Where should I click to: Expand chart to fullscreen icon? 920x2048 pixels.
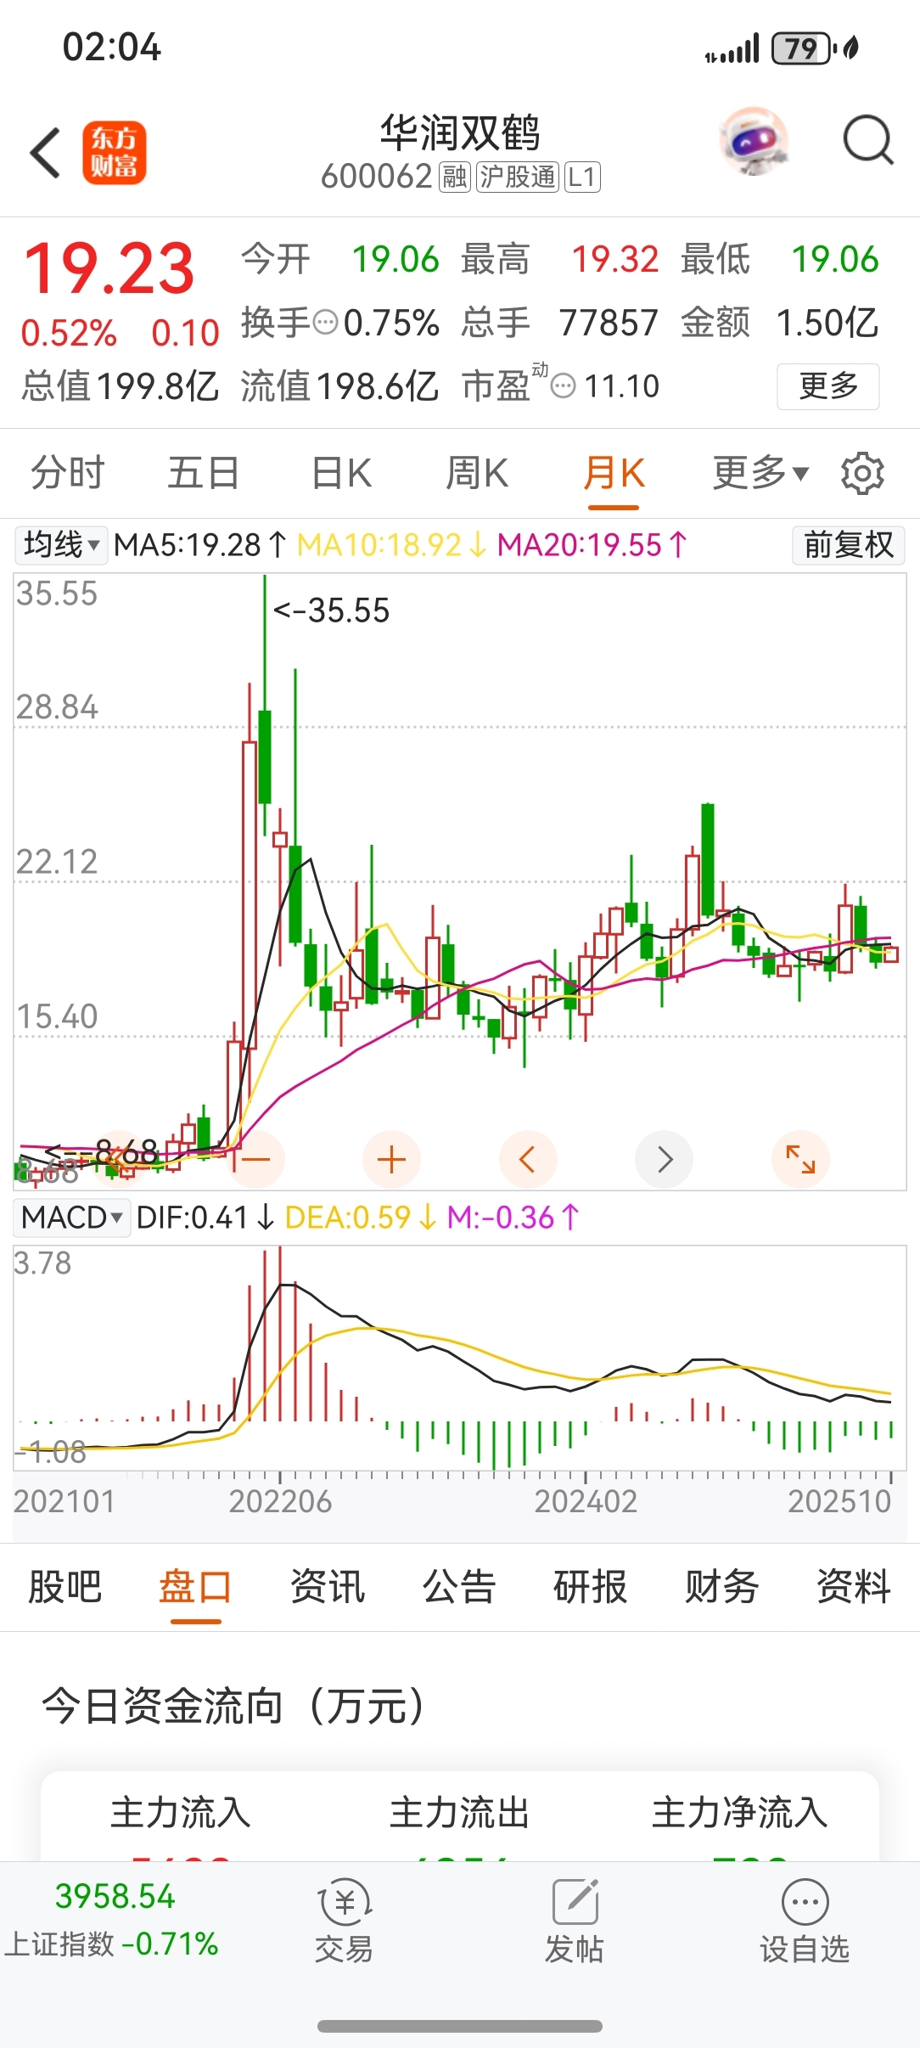(x=800, y=1160)
